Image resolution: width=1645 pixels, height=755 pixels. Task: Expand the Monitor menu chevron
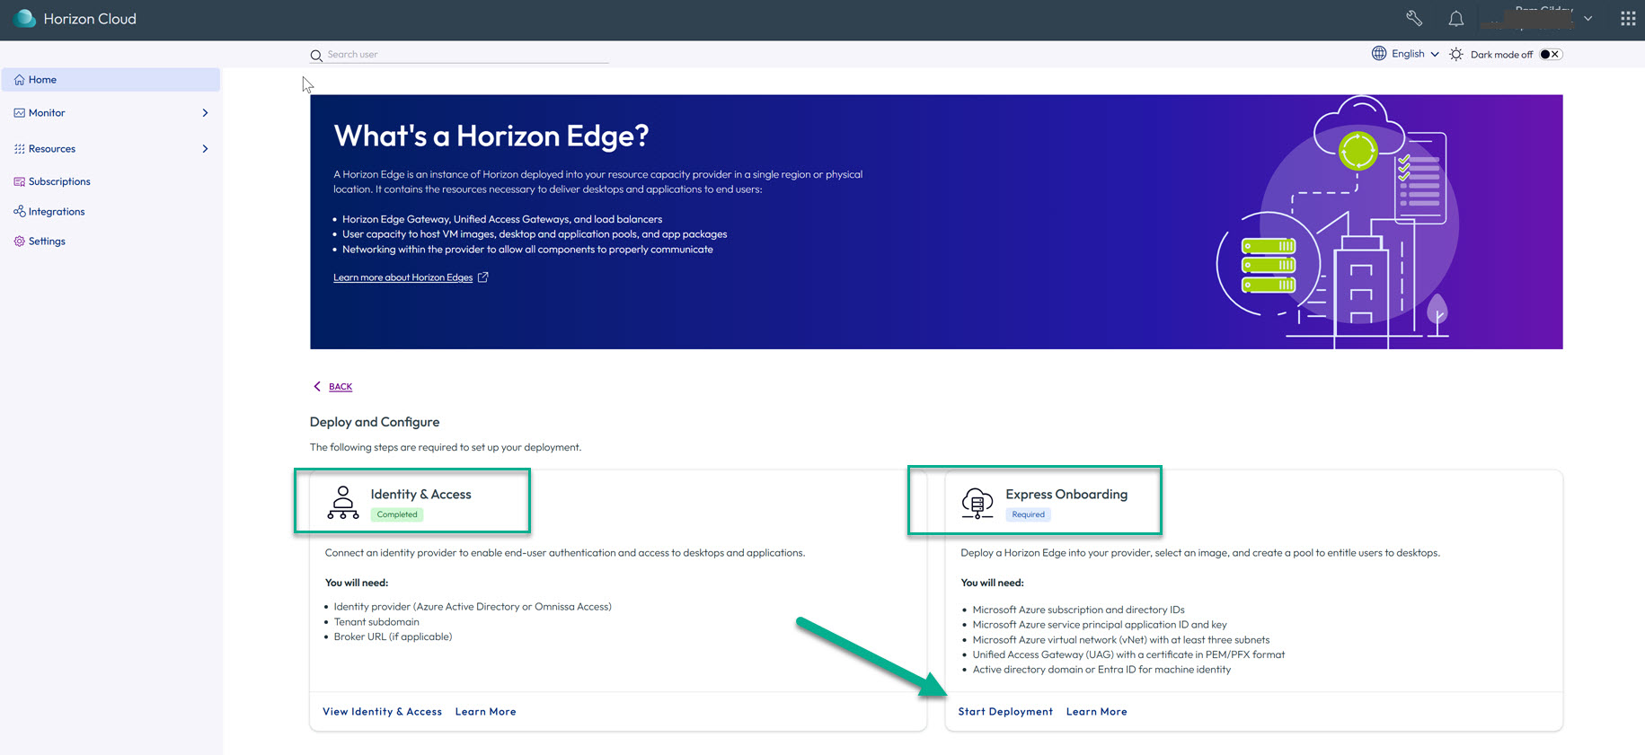click(206, 113)
